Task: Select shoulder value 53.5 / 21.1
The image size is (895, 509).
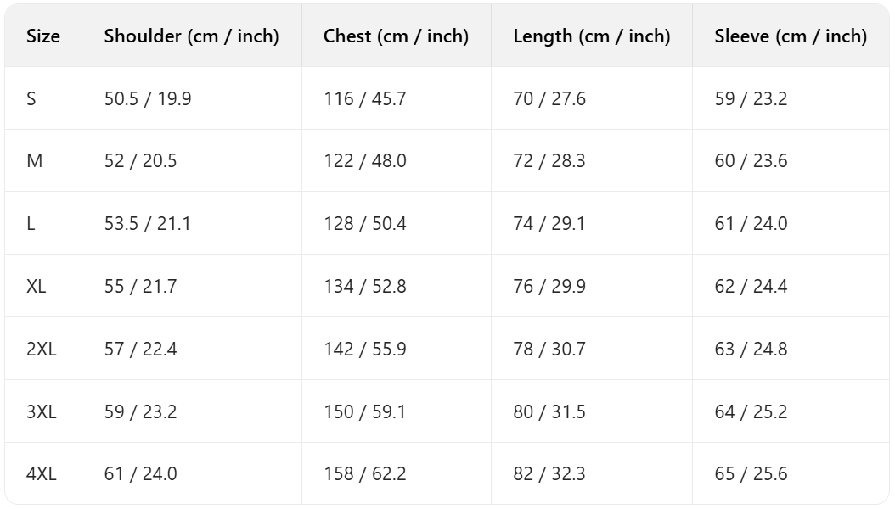Action: click(148, 224)
